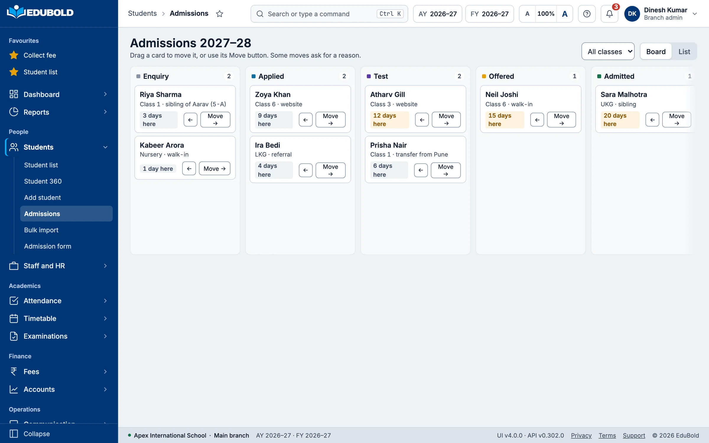The height and width of the screenshot is (443, 709).
Task: Click Move button on Riya Sharma card
Action: point(215,120)
